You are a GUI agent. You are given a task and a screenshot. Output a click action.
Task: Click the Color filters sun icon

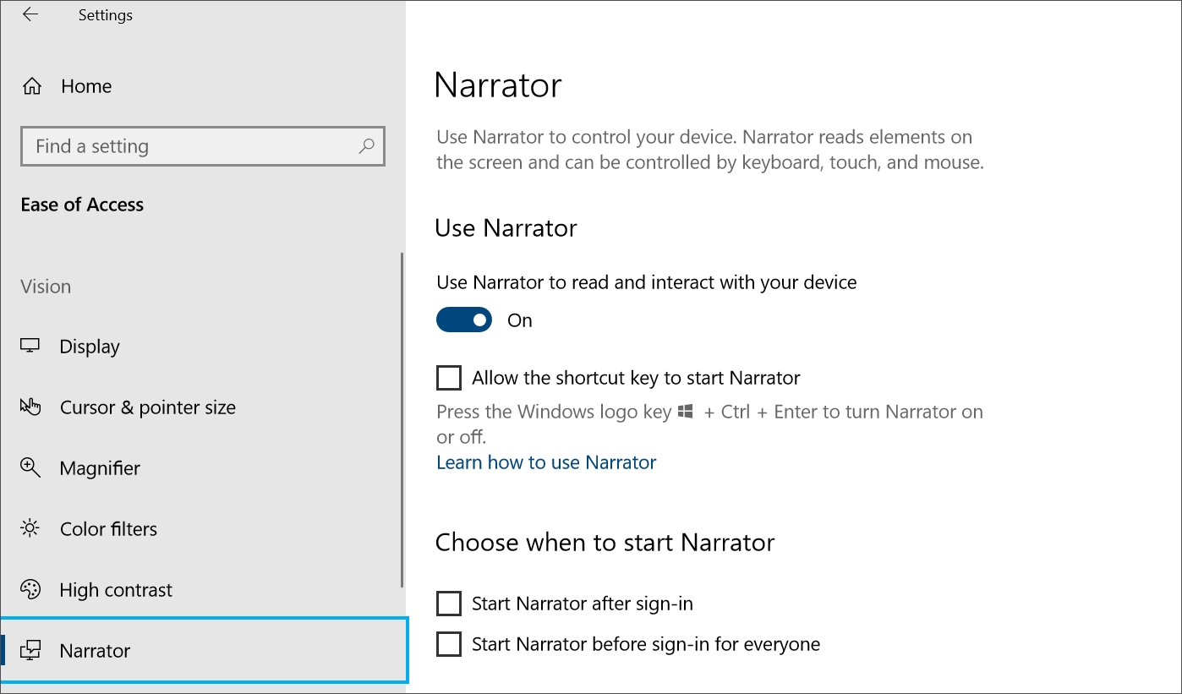[x=30, y=528]
